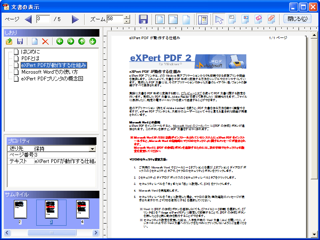Click the サムネイル panel header

[x=51, y=195]
